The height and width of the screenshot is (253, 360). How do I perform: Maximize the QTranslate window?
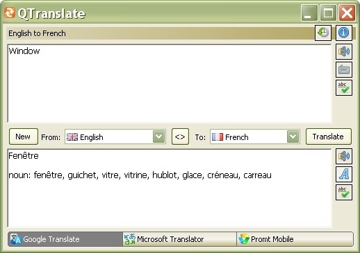pyautogui.click(x=328, y=12)
